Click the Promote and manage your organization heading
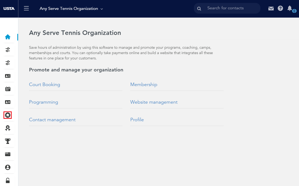This screenshot has height=186, width=299. click(x=76, y=70)
